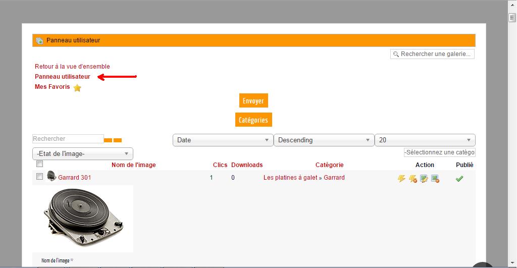Click the star icon beside Mes Favoris

coord(77,88)
